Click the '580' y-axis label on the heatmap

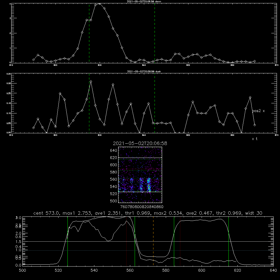[114, 172]
